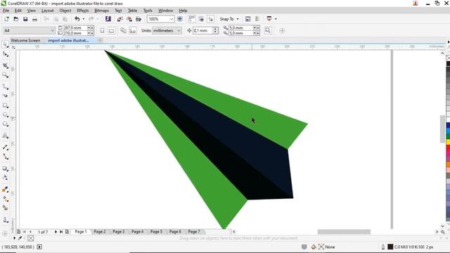The width and height of the screenshot is (450, 253).
Task: Toggle Show Guidelines button
Action: click(x=211, y=19)
